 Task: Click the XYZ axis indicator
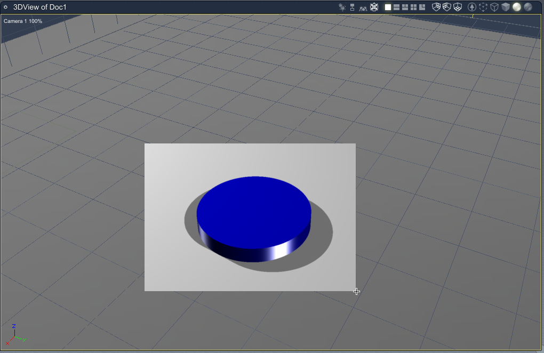15,335
